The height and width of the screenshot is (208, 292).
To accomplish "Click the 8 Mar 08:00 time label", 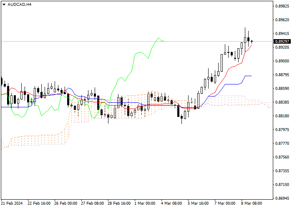I will (x=252, y=203).
